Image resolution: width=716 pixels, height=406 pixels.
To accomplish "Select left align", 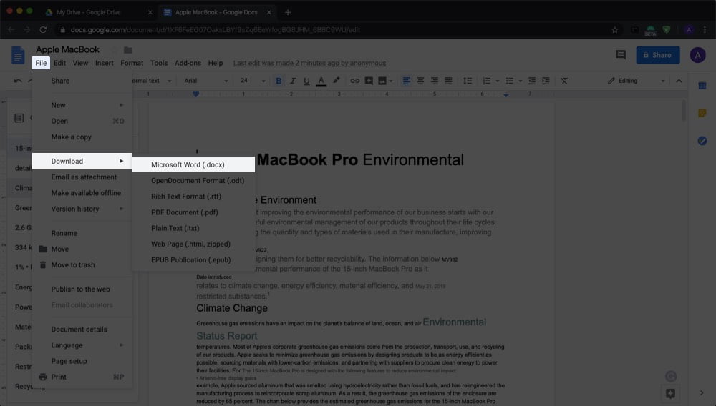I will click(405, 81).
